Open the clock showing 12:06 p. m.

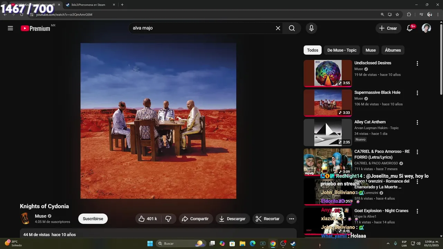432,243
